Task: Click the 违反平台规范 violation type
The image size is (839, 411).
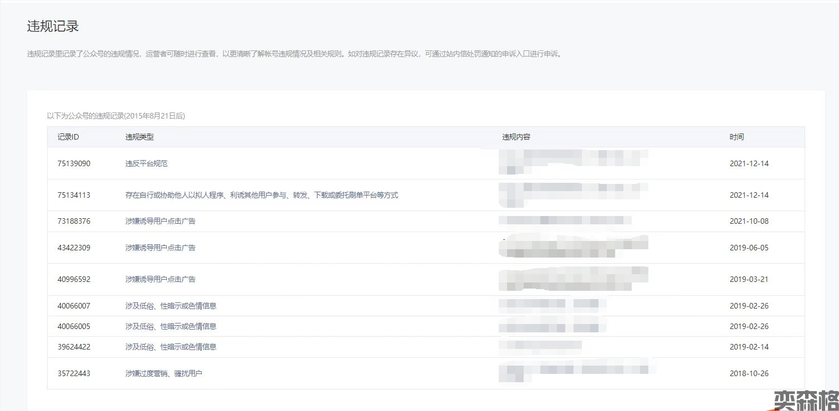Action: pos(146,163)
